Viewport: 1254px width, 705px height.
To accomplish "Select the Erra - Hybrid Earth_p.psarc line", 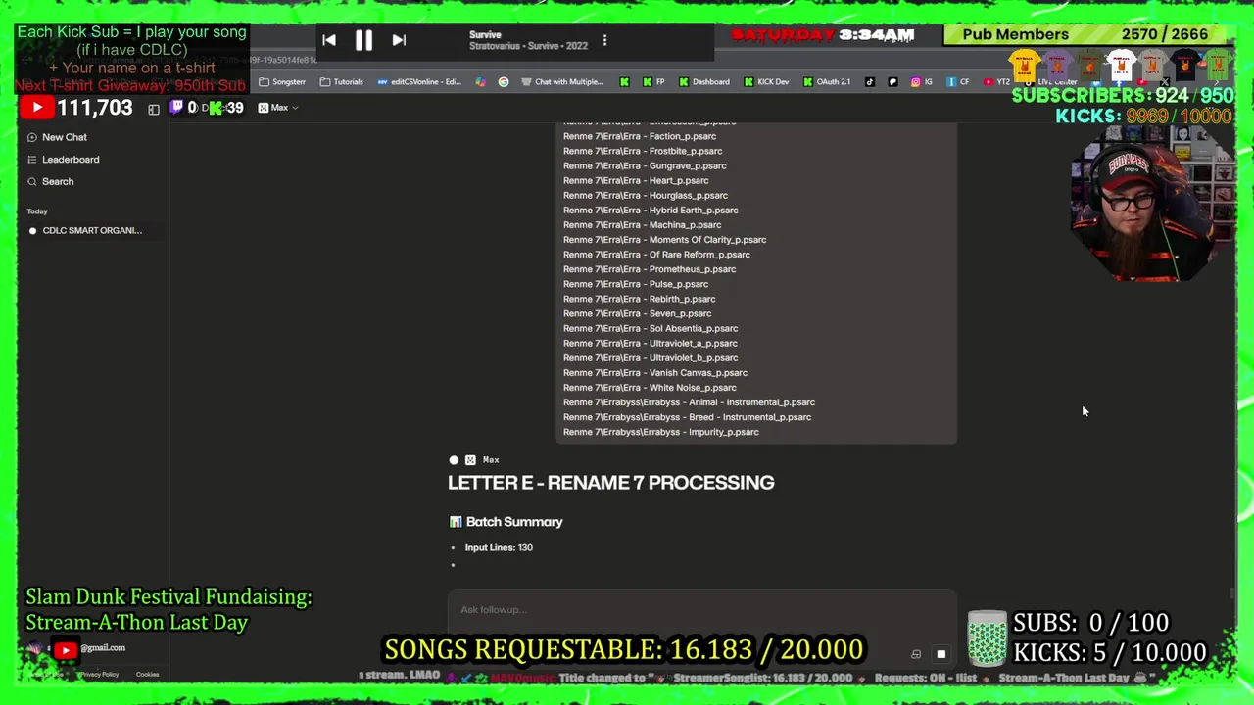I will [651, 210].
